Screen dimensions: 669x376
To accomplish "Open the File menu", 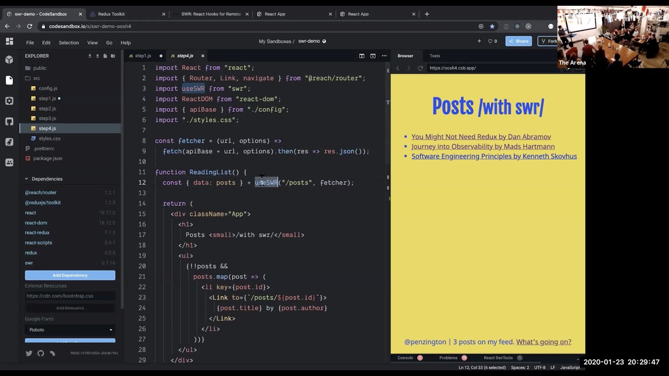I will point(30,43).
